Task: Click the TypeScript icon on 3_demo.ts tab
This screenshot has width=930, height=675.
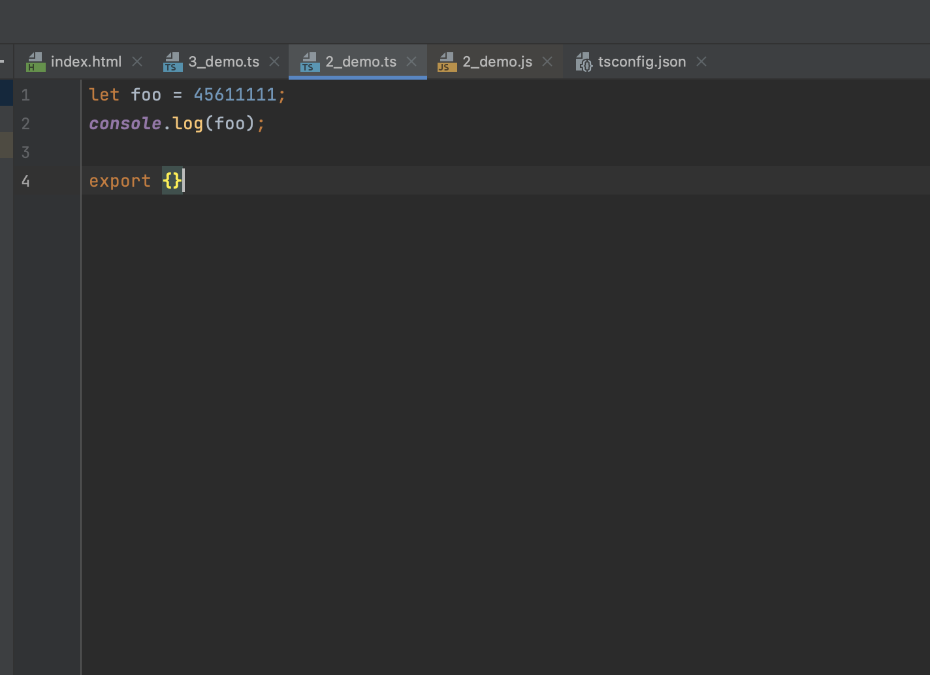Action: 172,62
